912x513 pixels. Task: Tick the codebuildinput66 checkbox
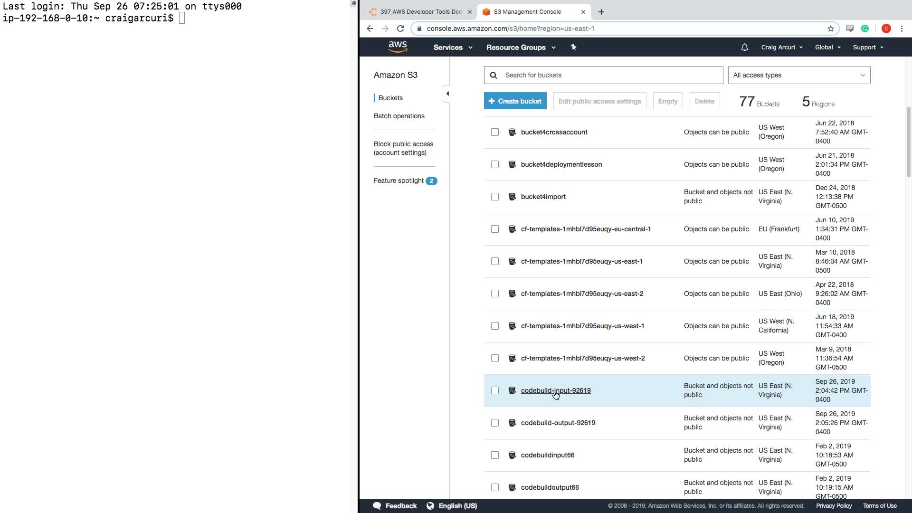[x=495, y=455]
